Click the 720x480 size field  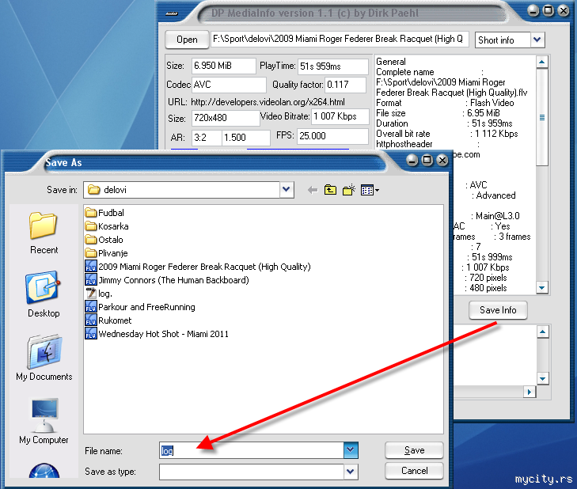click(x=226, y=118)
